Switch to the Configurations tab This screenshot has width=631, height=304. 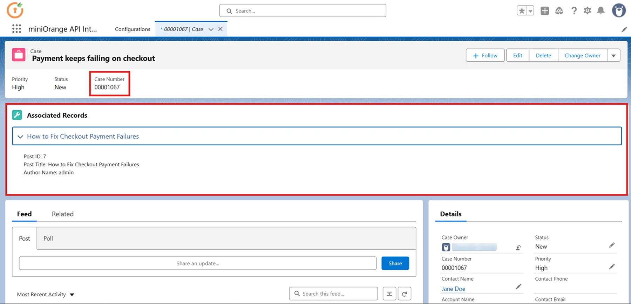coord(133,29)
